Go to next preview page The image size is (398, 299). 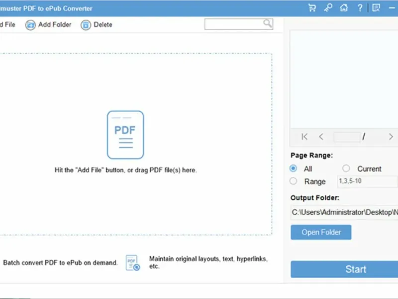(391, 137)
